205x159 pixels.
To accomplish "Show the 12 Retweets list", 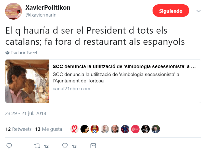I will (18, 129).
